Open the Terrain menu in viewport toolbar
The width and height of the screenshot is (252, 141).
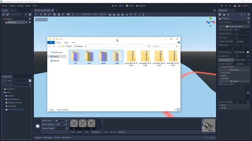102,14
